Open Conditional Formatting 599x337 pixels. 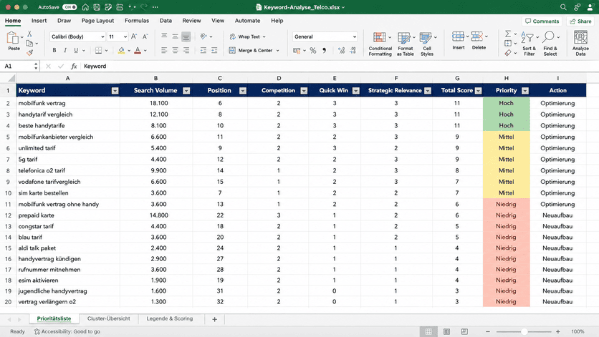pos(380,44)
